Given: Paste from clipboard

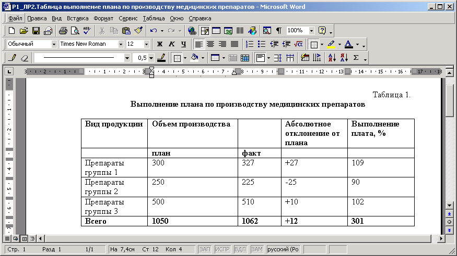Looking at the screenshot, I should click(126, 31).
